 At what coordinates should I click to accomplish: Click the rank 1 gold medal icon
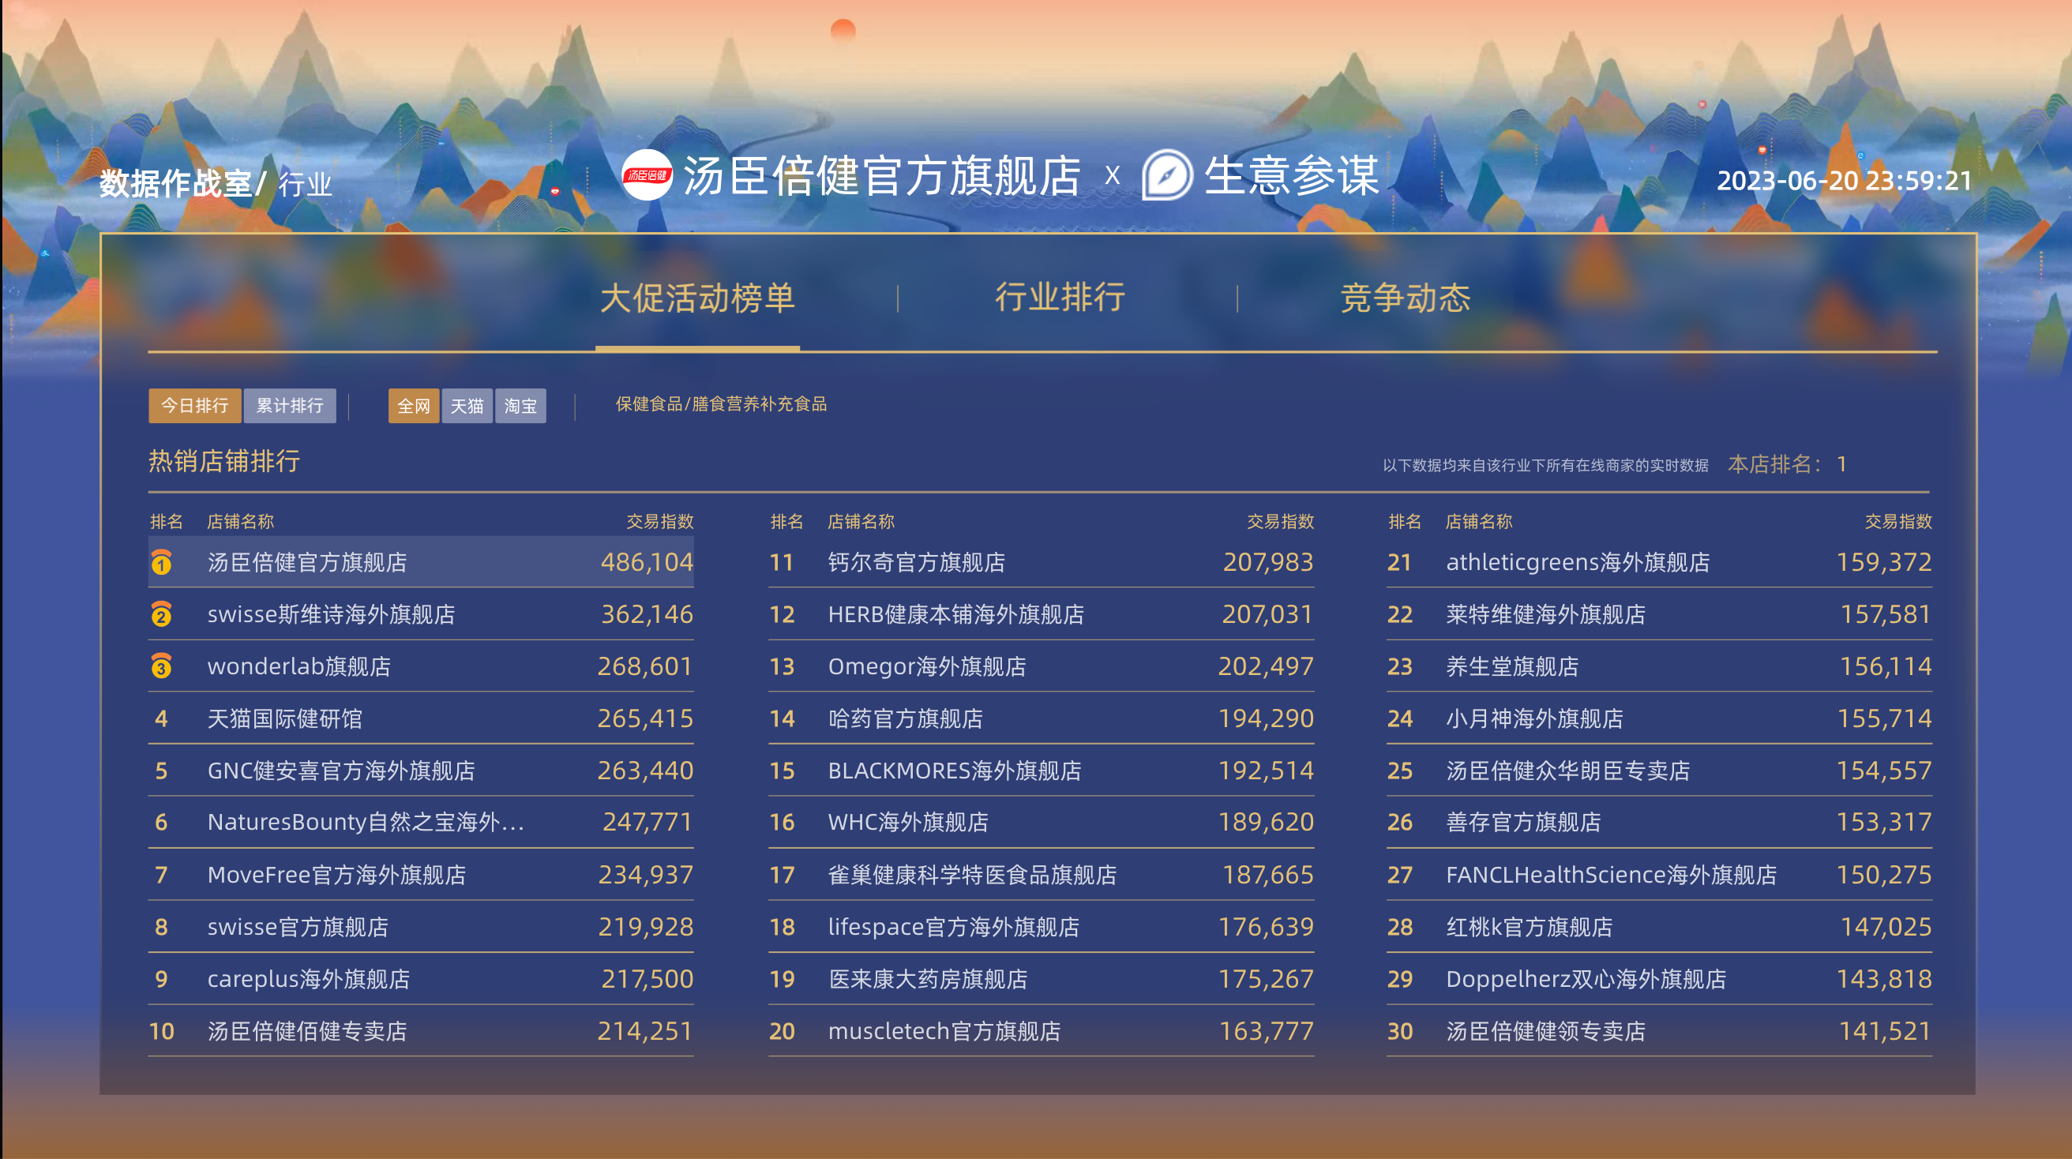coord(161,562)
